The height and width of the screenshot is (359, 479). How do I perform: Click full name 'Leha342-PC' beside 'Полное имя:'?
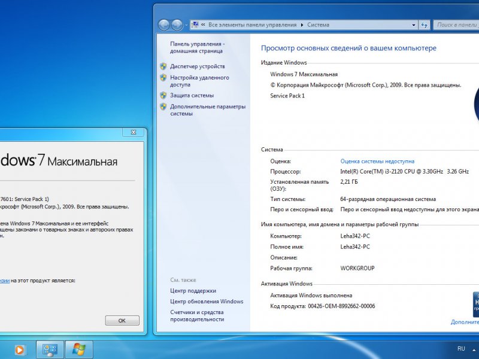[355, 247]
